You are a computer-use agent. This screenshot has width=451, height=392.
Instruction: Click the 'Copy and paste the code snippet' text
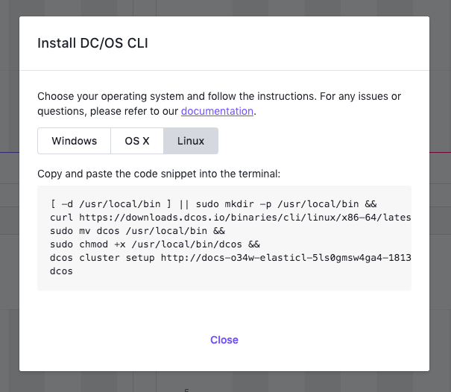(x=159, y=174)
